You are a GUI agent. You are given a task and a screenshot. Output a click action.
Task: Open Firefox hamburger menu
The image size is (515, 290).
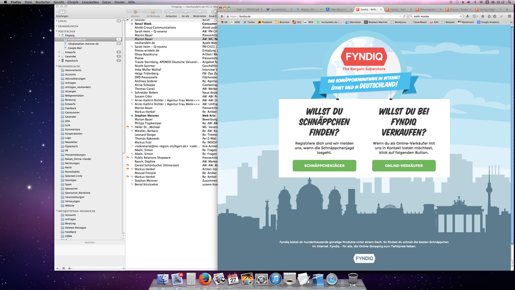coord(509,16)
